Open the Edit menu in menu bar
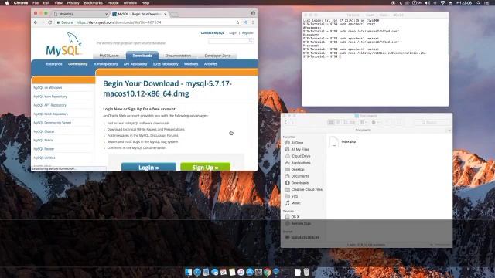The height and width of the screenshot is (278, 495). click(x=46, y=3)
